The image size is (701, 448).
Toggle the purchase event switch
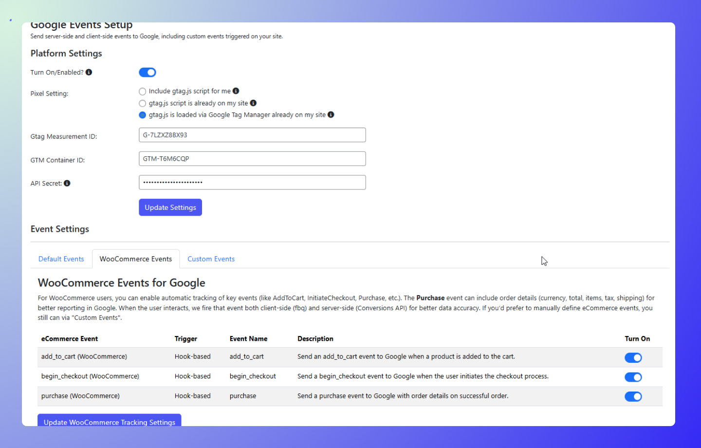tap(633, 396)
